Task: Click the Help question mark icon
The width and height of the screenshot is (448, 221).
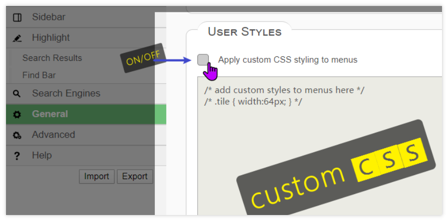Action: tap(16, 156)
